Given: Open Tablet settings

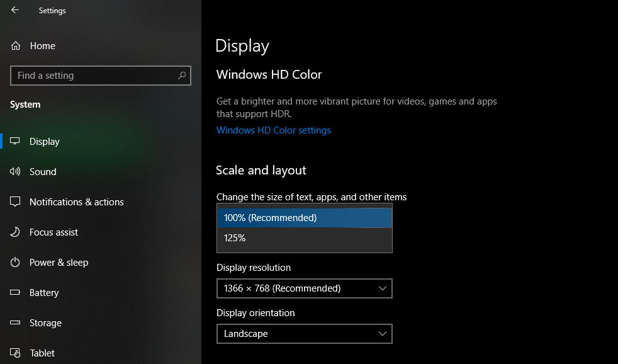Looking at the screenshot, I should 42,353.
